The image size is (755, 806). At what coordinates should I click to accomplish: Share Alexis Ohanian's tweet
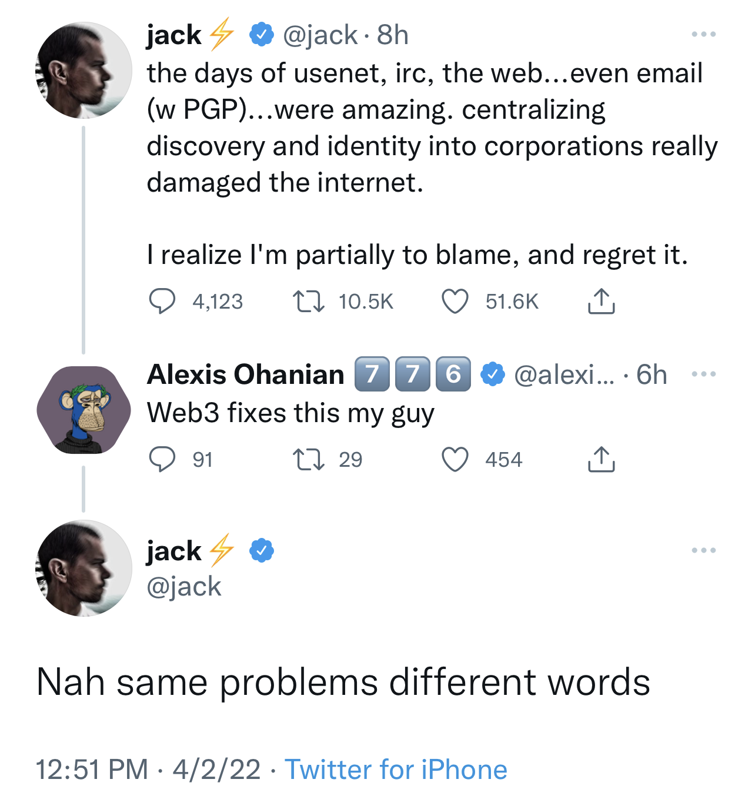click(601, 460)
